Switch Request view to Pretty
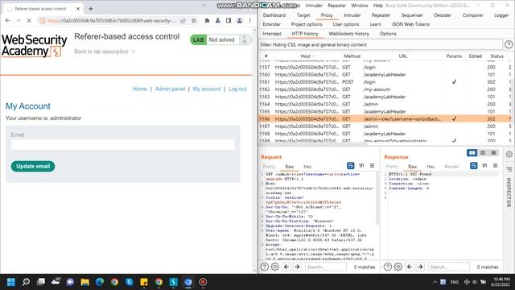Viewport: 515px width, 290px height. pos(269,167)
